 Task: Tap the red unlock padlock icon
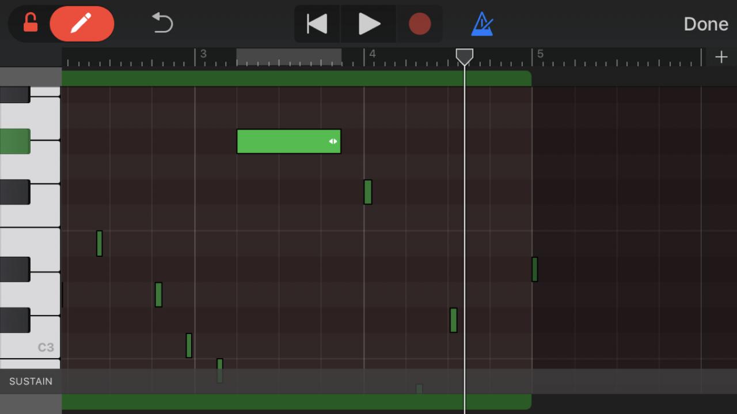[30, 23]
